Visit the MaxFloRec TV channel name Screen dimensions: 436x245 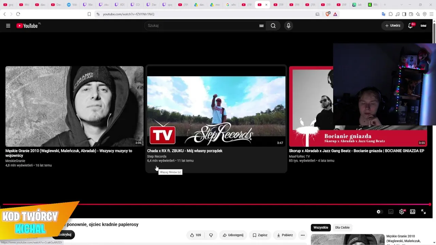[x=299, y=157]
